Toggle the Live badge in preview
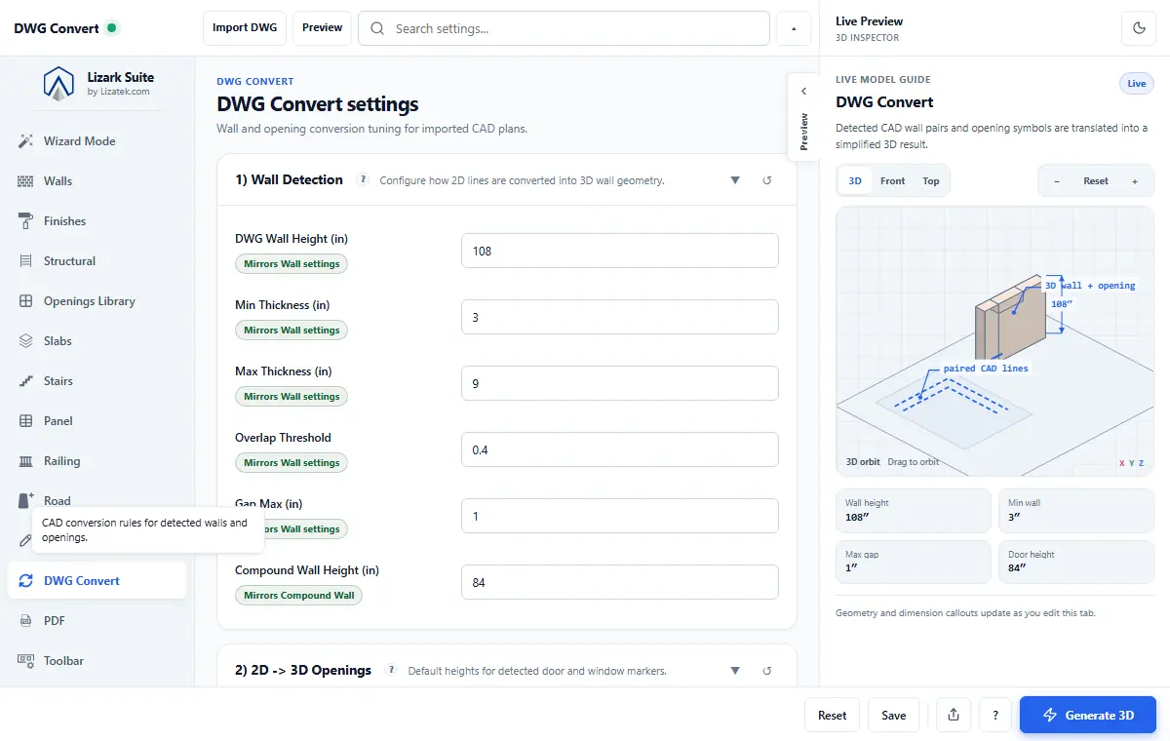This screenshot has width=1170, height=741. (x=1136, y=84)
